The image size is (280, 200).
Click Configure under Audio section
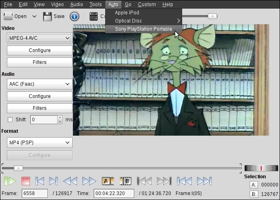tap(40, 96)
